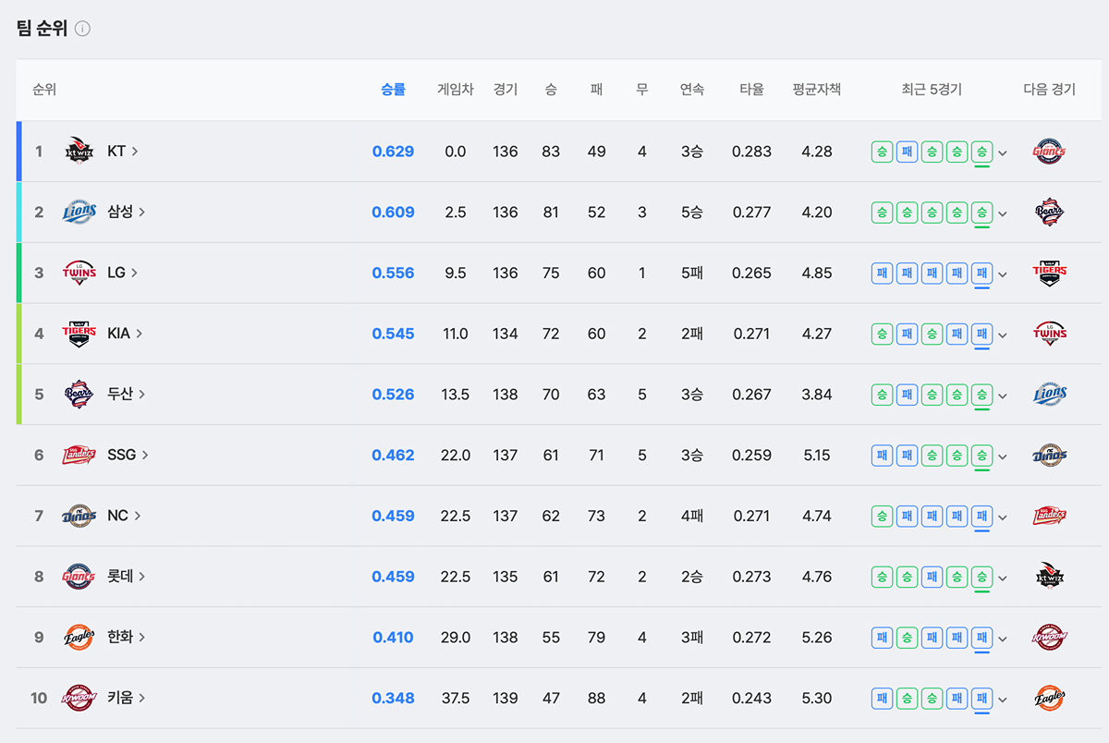Click the Bears logo beside the 두산 team name
The image size is (1109, 743).
click(79, 394)
